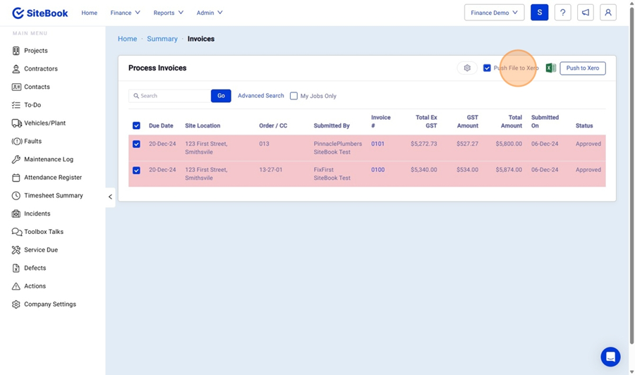Collapse the sidebar with the arrow handle
Screen dimensions: 635x375
coord(110,197)
